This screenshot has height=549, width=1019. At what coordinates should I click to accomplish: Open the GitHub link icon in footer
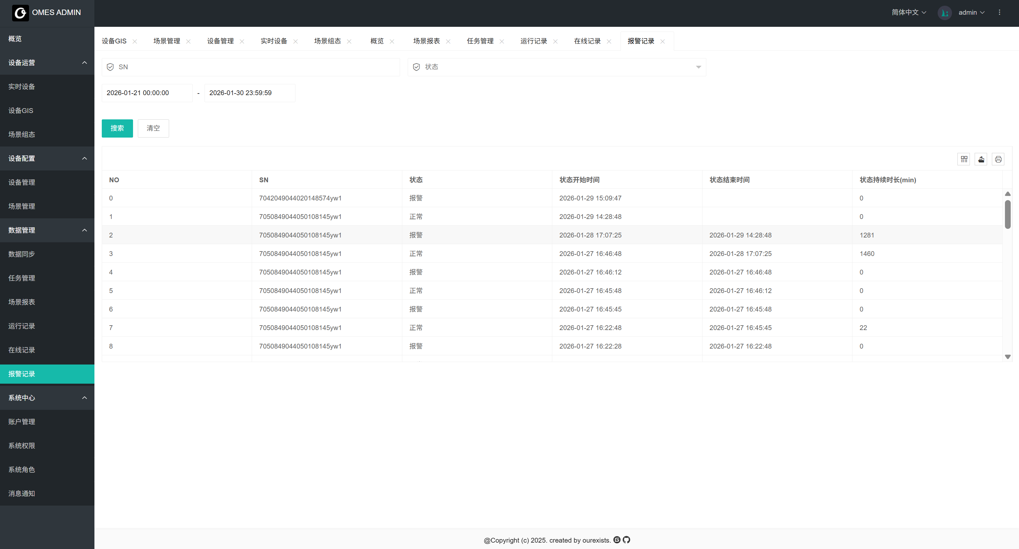[x=626, y=539]
